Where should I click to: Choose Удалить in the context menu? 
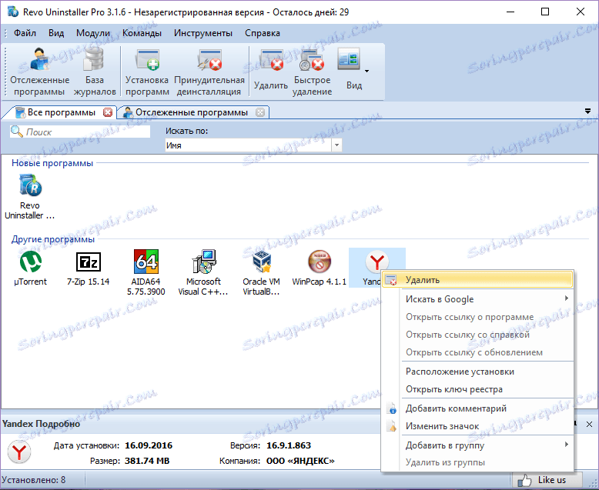point(477,280)
